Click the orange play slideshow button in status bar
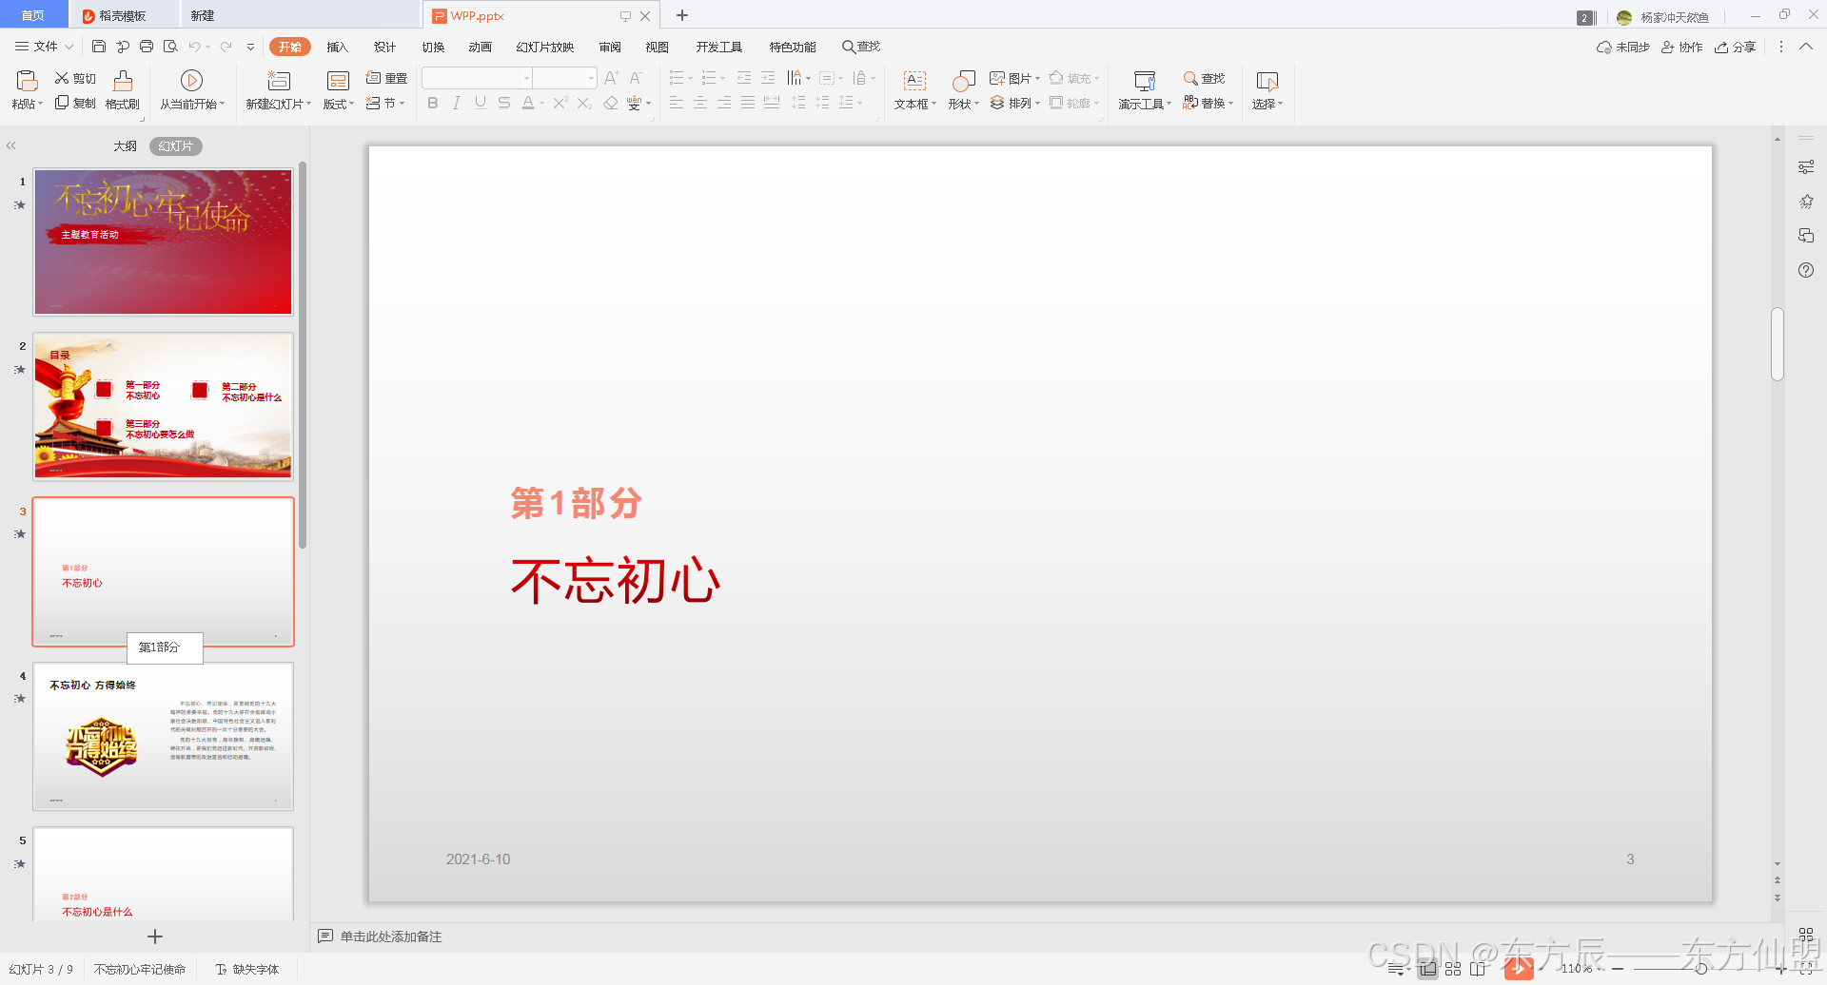Screen dimensions: 1827x985 (x=1519, y=969)
